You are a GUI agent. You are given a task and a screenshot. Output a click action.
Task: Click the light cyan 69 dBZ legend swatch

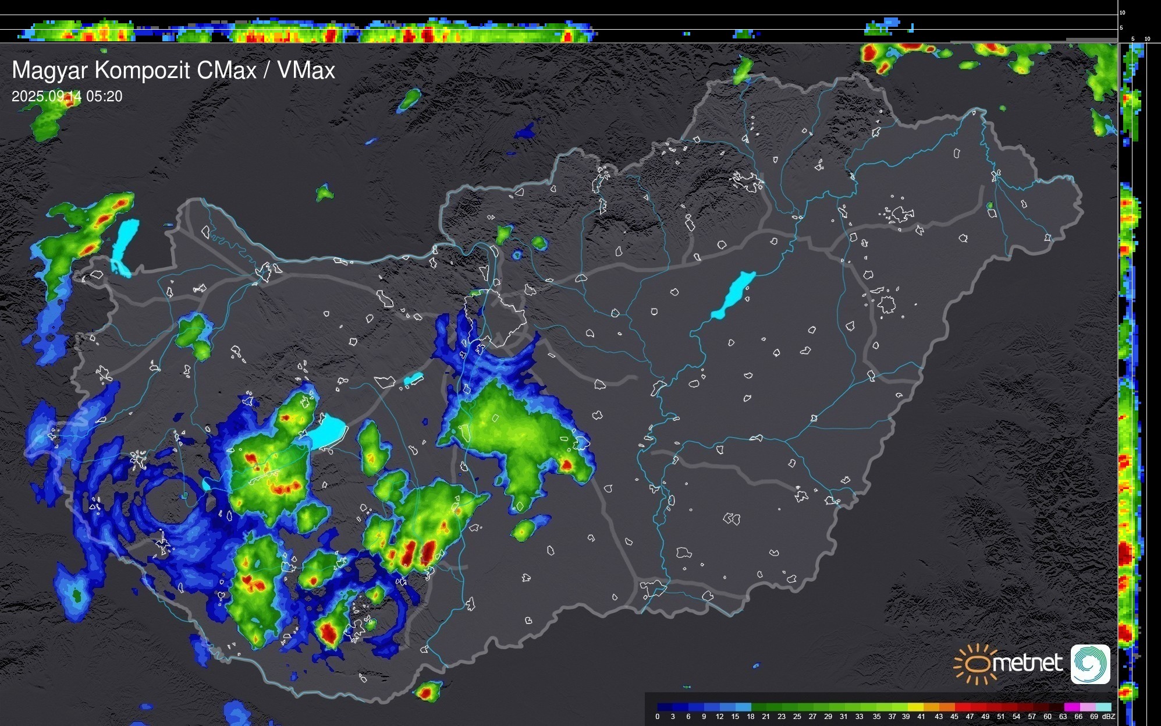click(x=1103, y=707)
